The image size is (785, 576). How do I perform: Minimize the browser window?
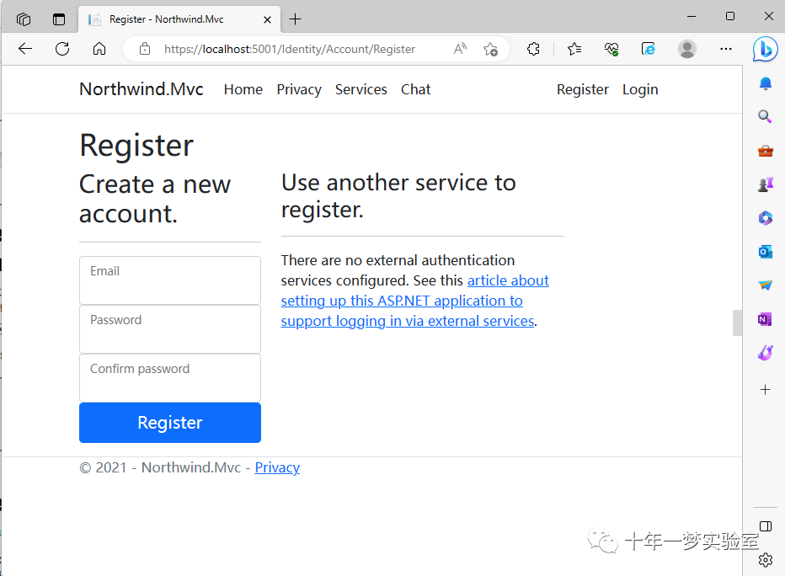(692, 17)
